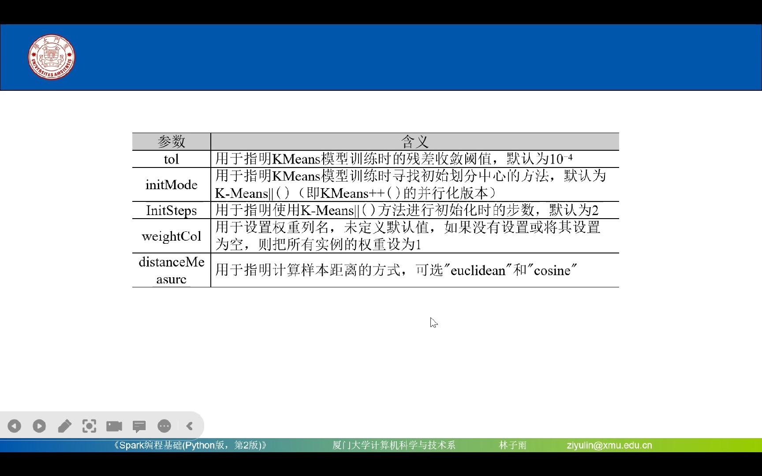Start a video recording
The width and height of the screenshot is (762, 476).
coord(114,426)
